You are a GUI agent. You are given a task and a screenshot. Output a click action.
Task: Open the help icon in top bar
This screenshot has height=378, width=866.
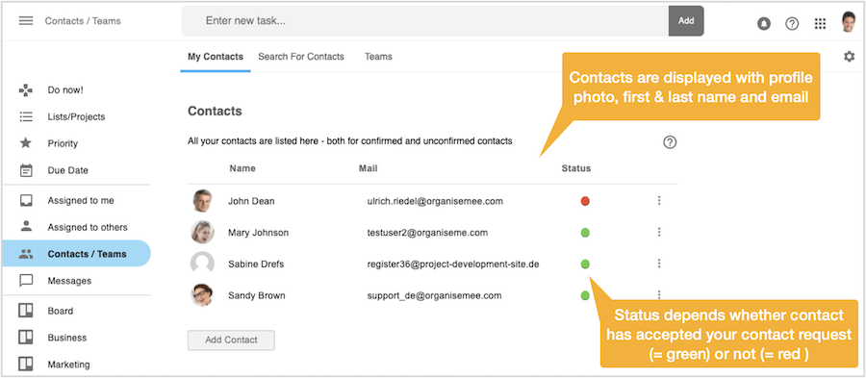click(x=792, y=24)
